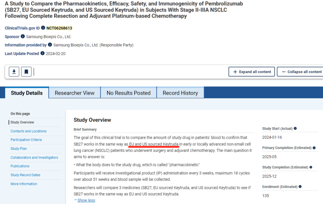The image size is (323, 204).
Task: Click the enrollment value 135
Action: 266,196
